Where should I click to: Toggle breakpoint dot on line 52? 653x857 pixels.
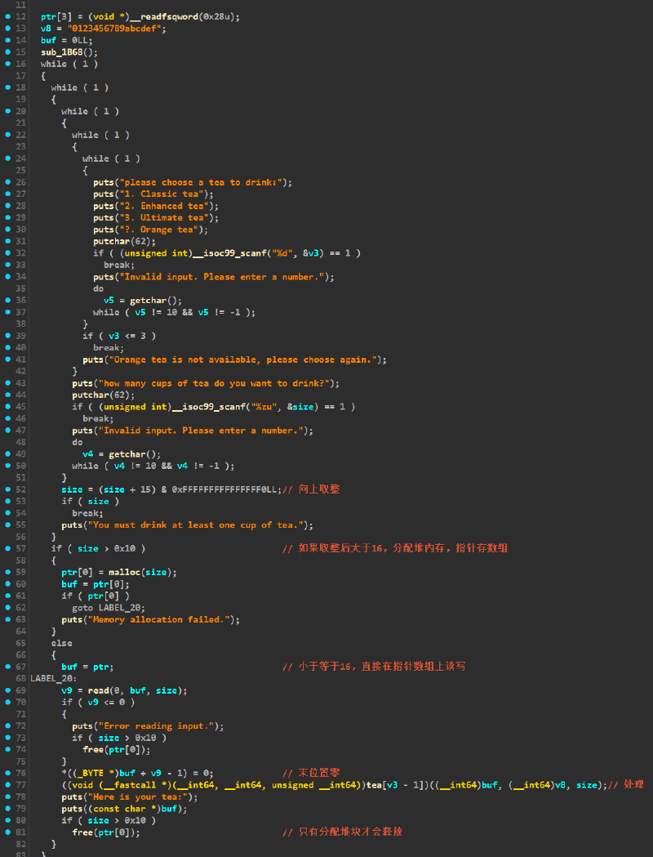(7, 489)
